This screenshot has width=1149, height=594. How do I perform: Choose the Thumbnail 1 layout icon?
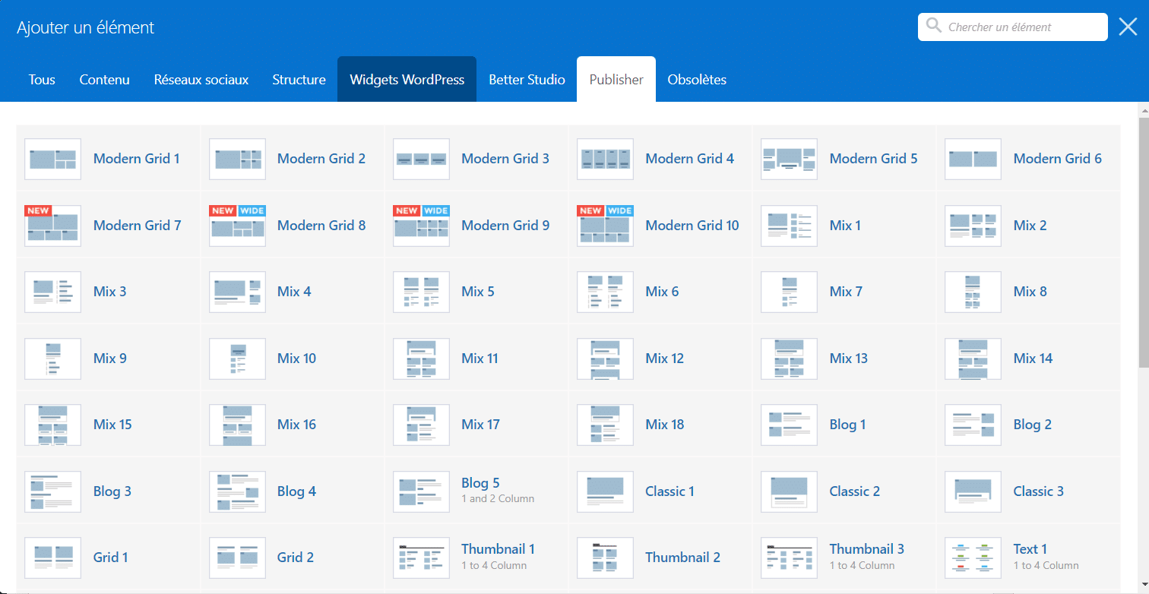421,558
